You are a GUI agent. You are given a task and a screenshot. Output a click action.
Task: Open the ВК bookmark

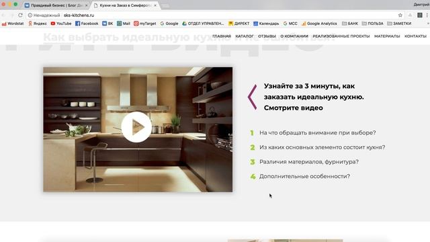coord(107,24)
